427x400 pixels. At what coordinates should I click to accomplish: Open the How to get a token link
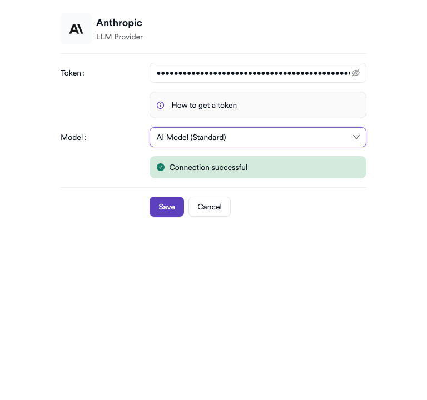[204, 105]
